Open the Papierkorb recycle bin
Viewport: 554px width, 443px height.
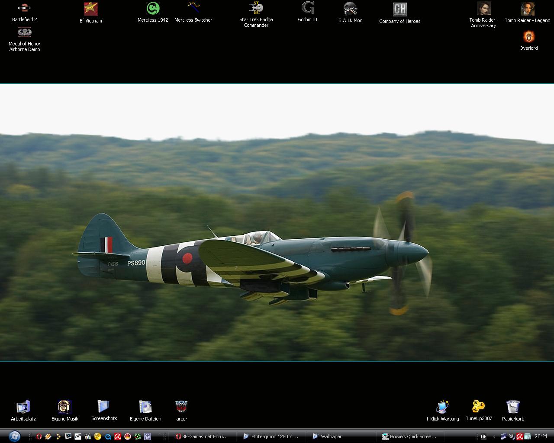tap(513, 407)
